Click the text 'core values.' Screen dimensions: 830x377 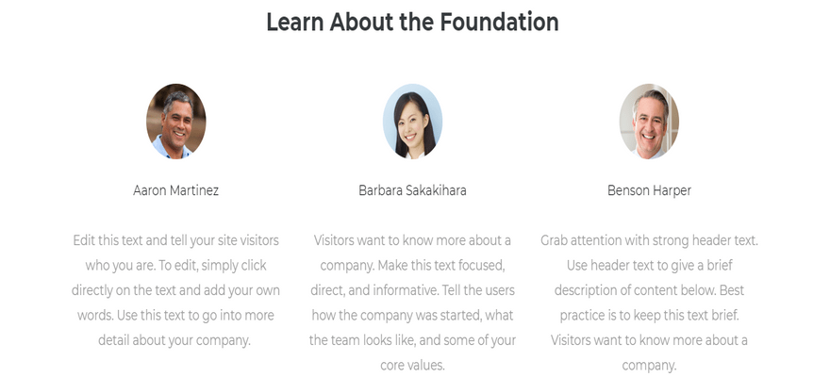coord(412,365)
